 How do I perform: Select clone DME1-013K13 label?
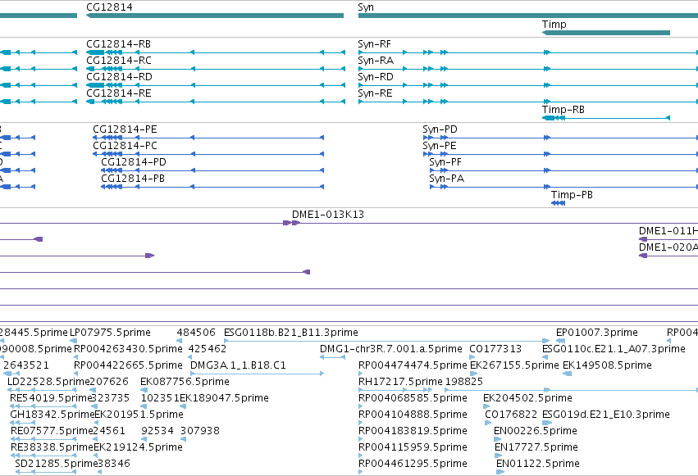pos(328,215)
